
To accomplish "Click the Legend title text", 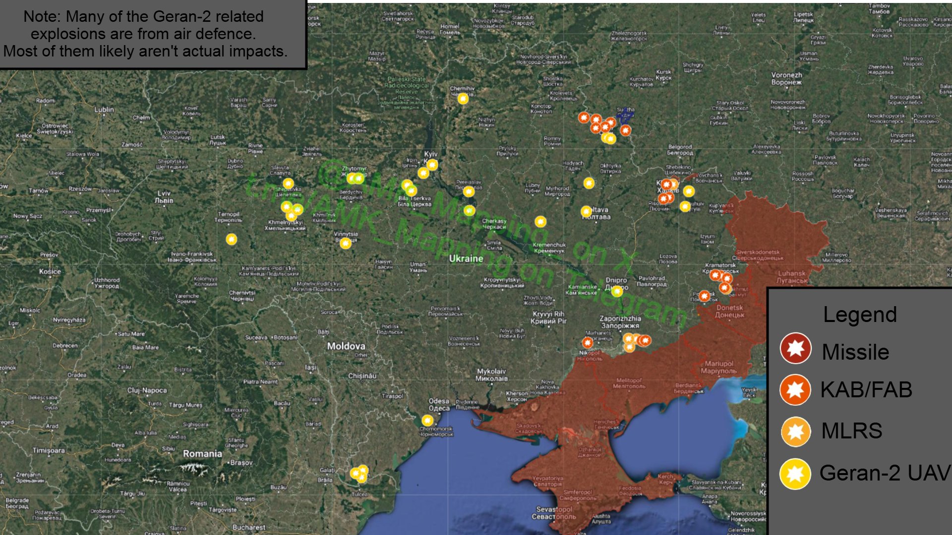I will [x=860, y=315].
